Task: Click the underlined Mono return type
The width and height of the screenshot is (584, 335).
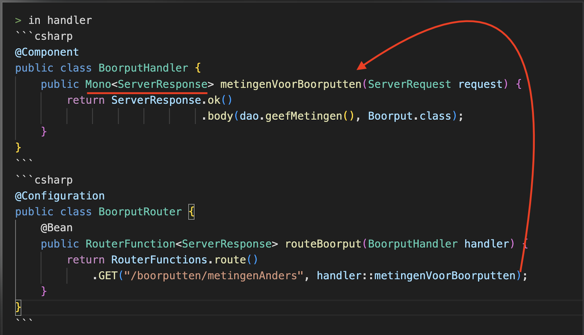Action: point(98,84)
